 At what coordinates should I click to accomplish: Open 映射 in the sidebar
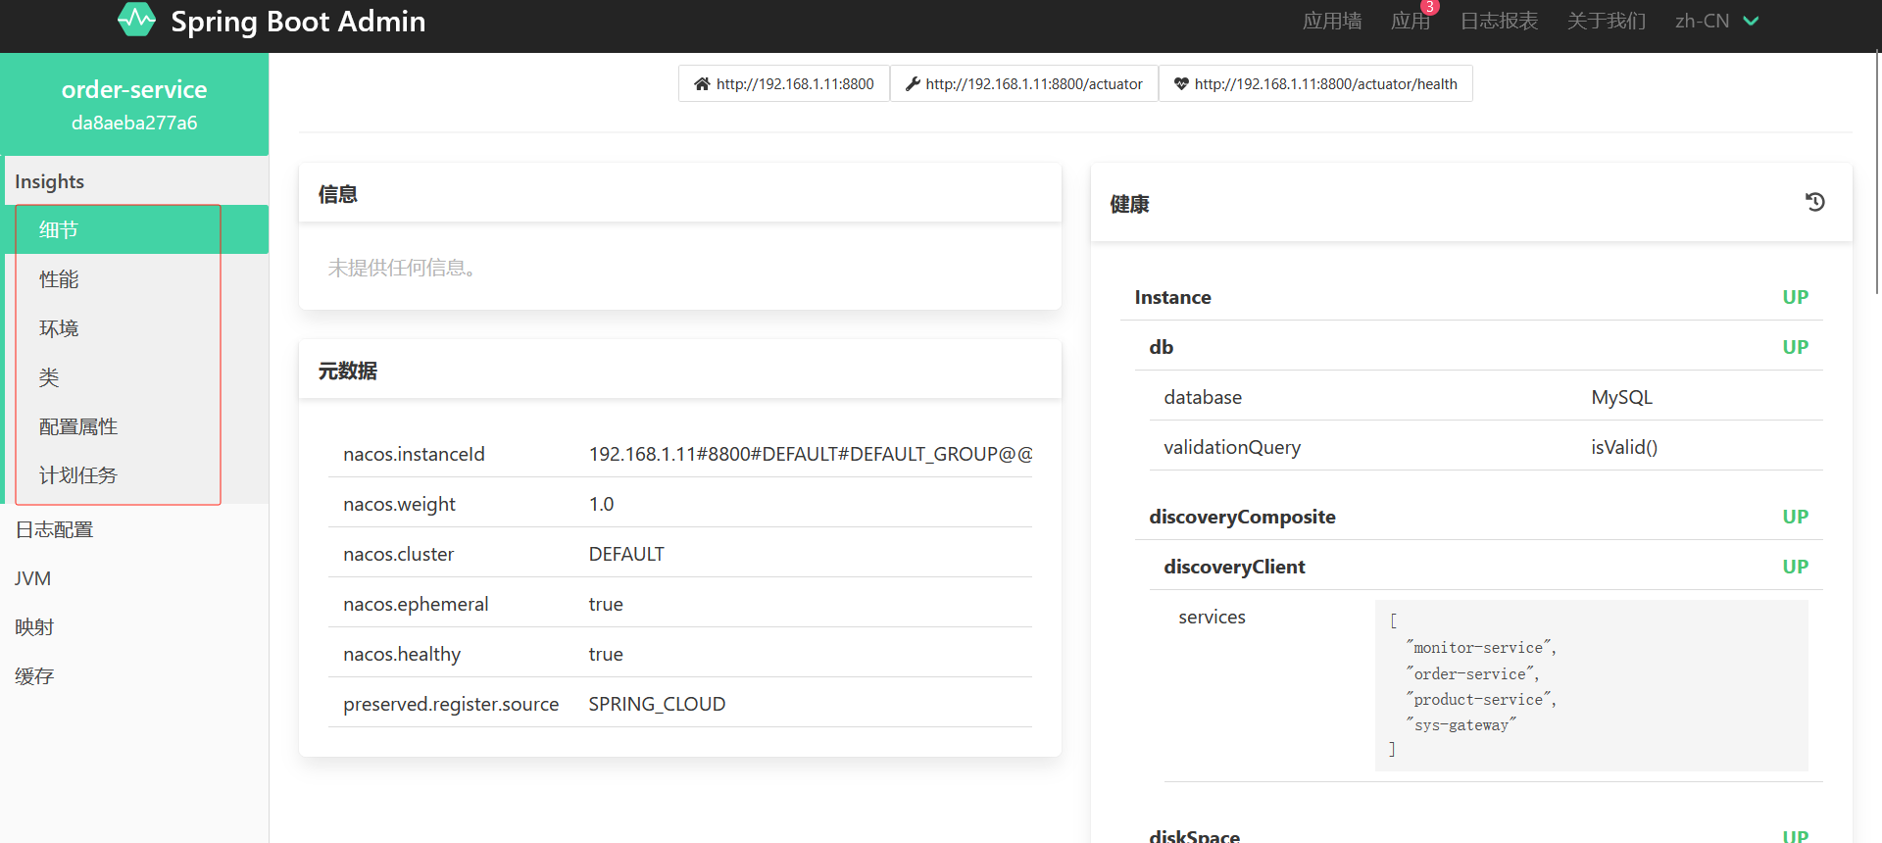click(134, 627)
